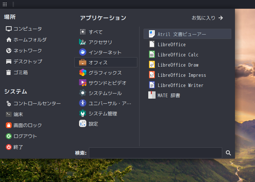The width and height of the screenshot is (255, 182).
Task: Open 端末 label
Action: point(18,114)
